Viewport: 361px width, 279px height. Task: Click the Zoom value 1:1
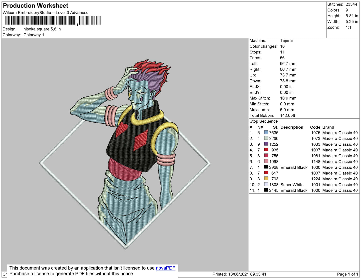(349, 27)
